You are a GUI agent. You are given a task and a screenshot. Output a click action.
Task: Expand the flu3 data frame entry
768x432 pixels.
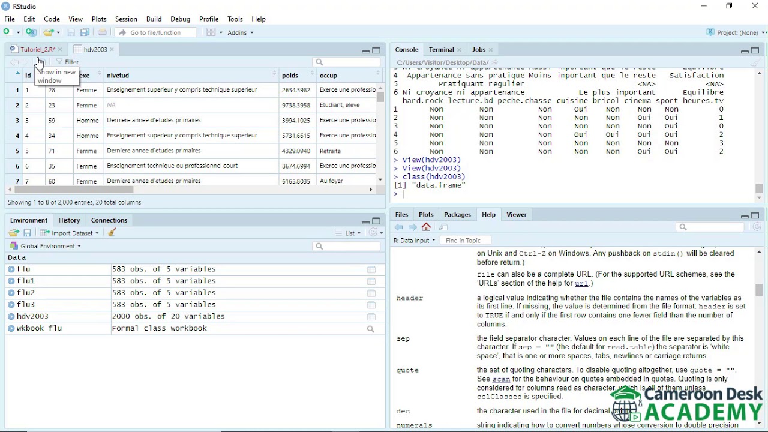11,305
